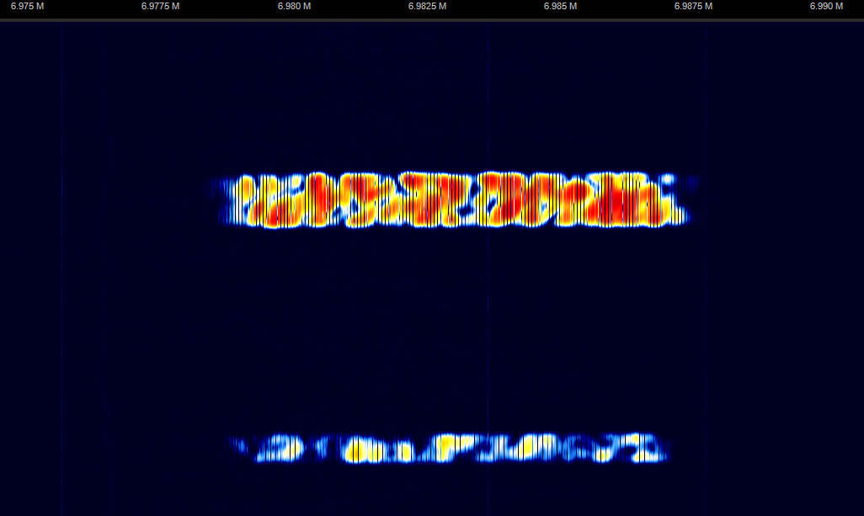Screen dimensions: 864x516
Task: Click the right end of the lower signal trace
Action: tap(665, 450)
